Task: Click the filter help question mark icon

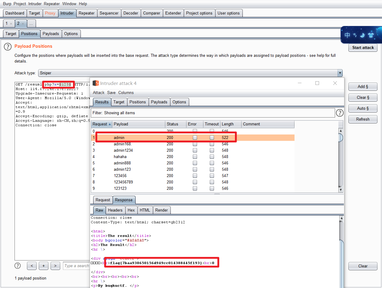Action: pos(340,113)
